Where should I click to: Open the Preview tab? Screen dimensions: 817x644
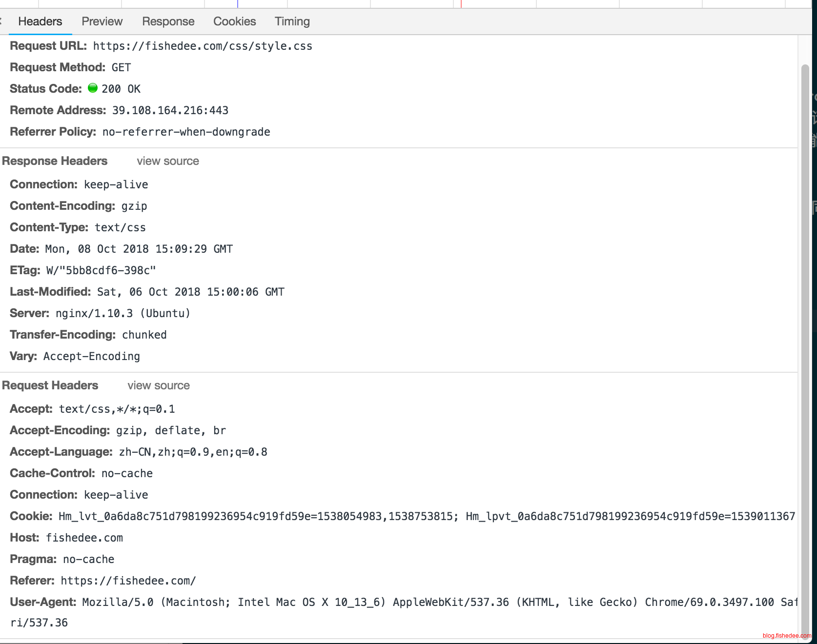tap(102, 21)
